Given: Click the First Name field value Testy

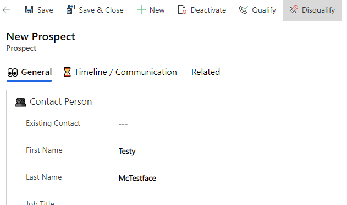Looking at the screenshot, I should [x=127, y=152].
